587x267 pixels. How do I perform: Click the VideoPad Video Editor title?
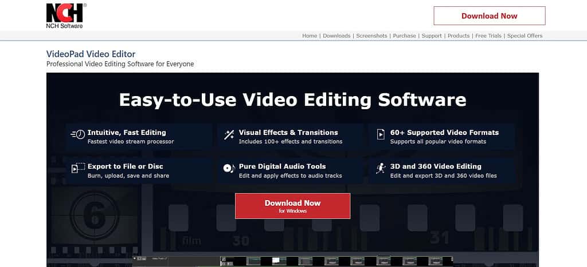tap(91, 54)
